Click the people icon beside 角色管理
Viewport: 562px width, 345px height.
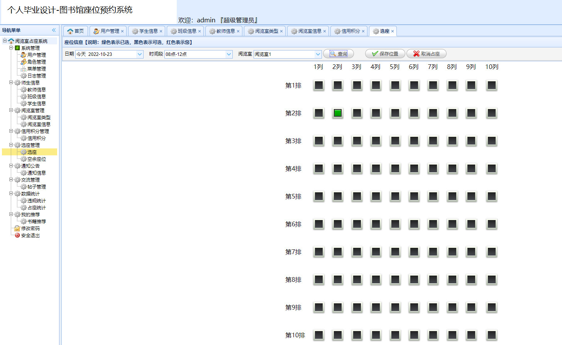point(24,62)
